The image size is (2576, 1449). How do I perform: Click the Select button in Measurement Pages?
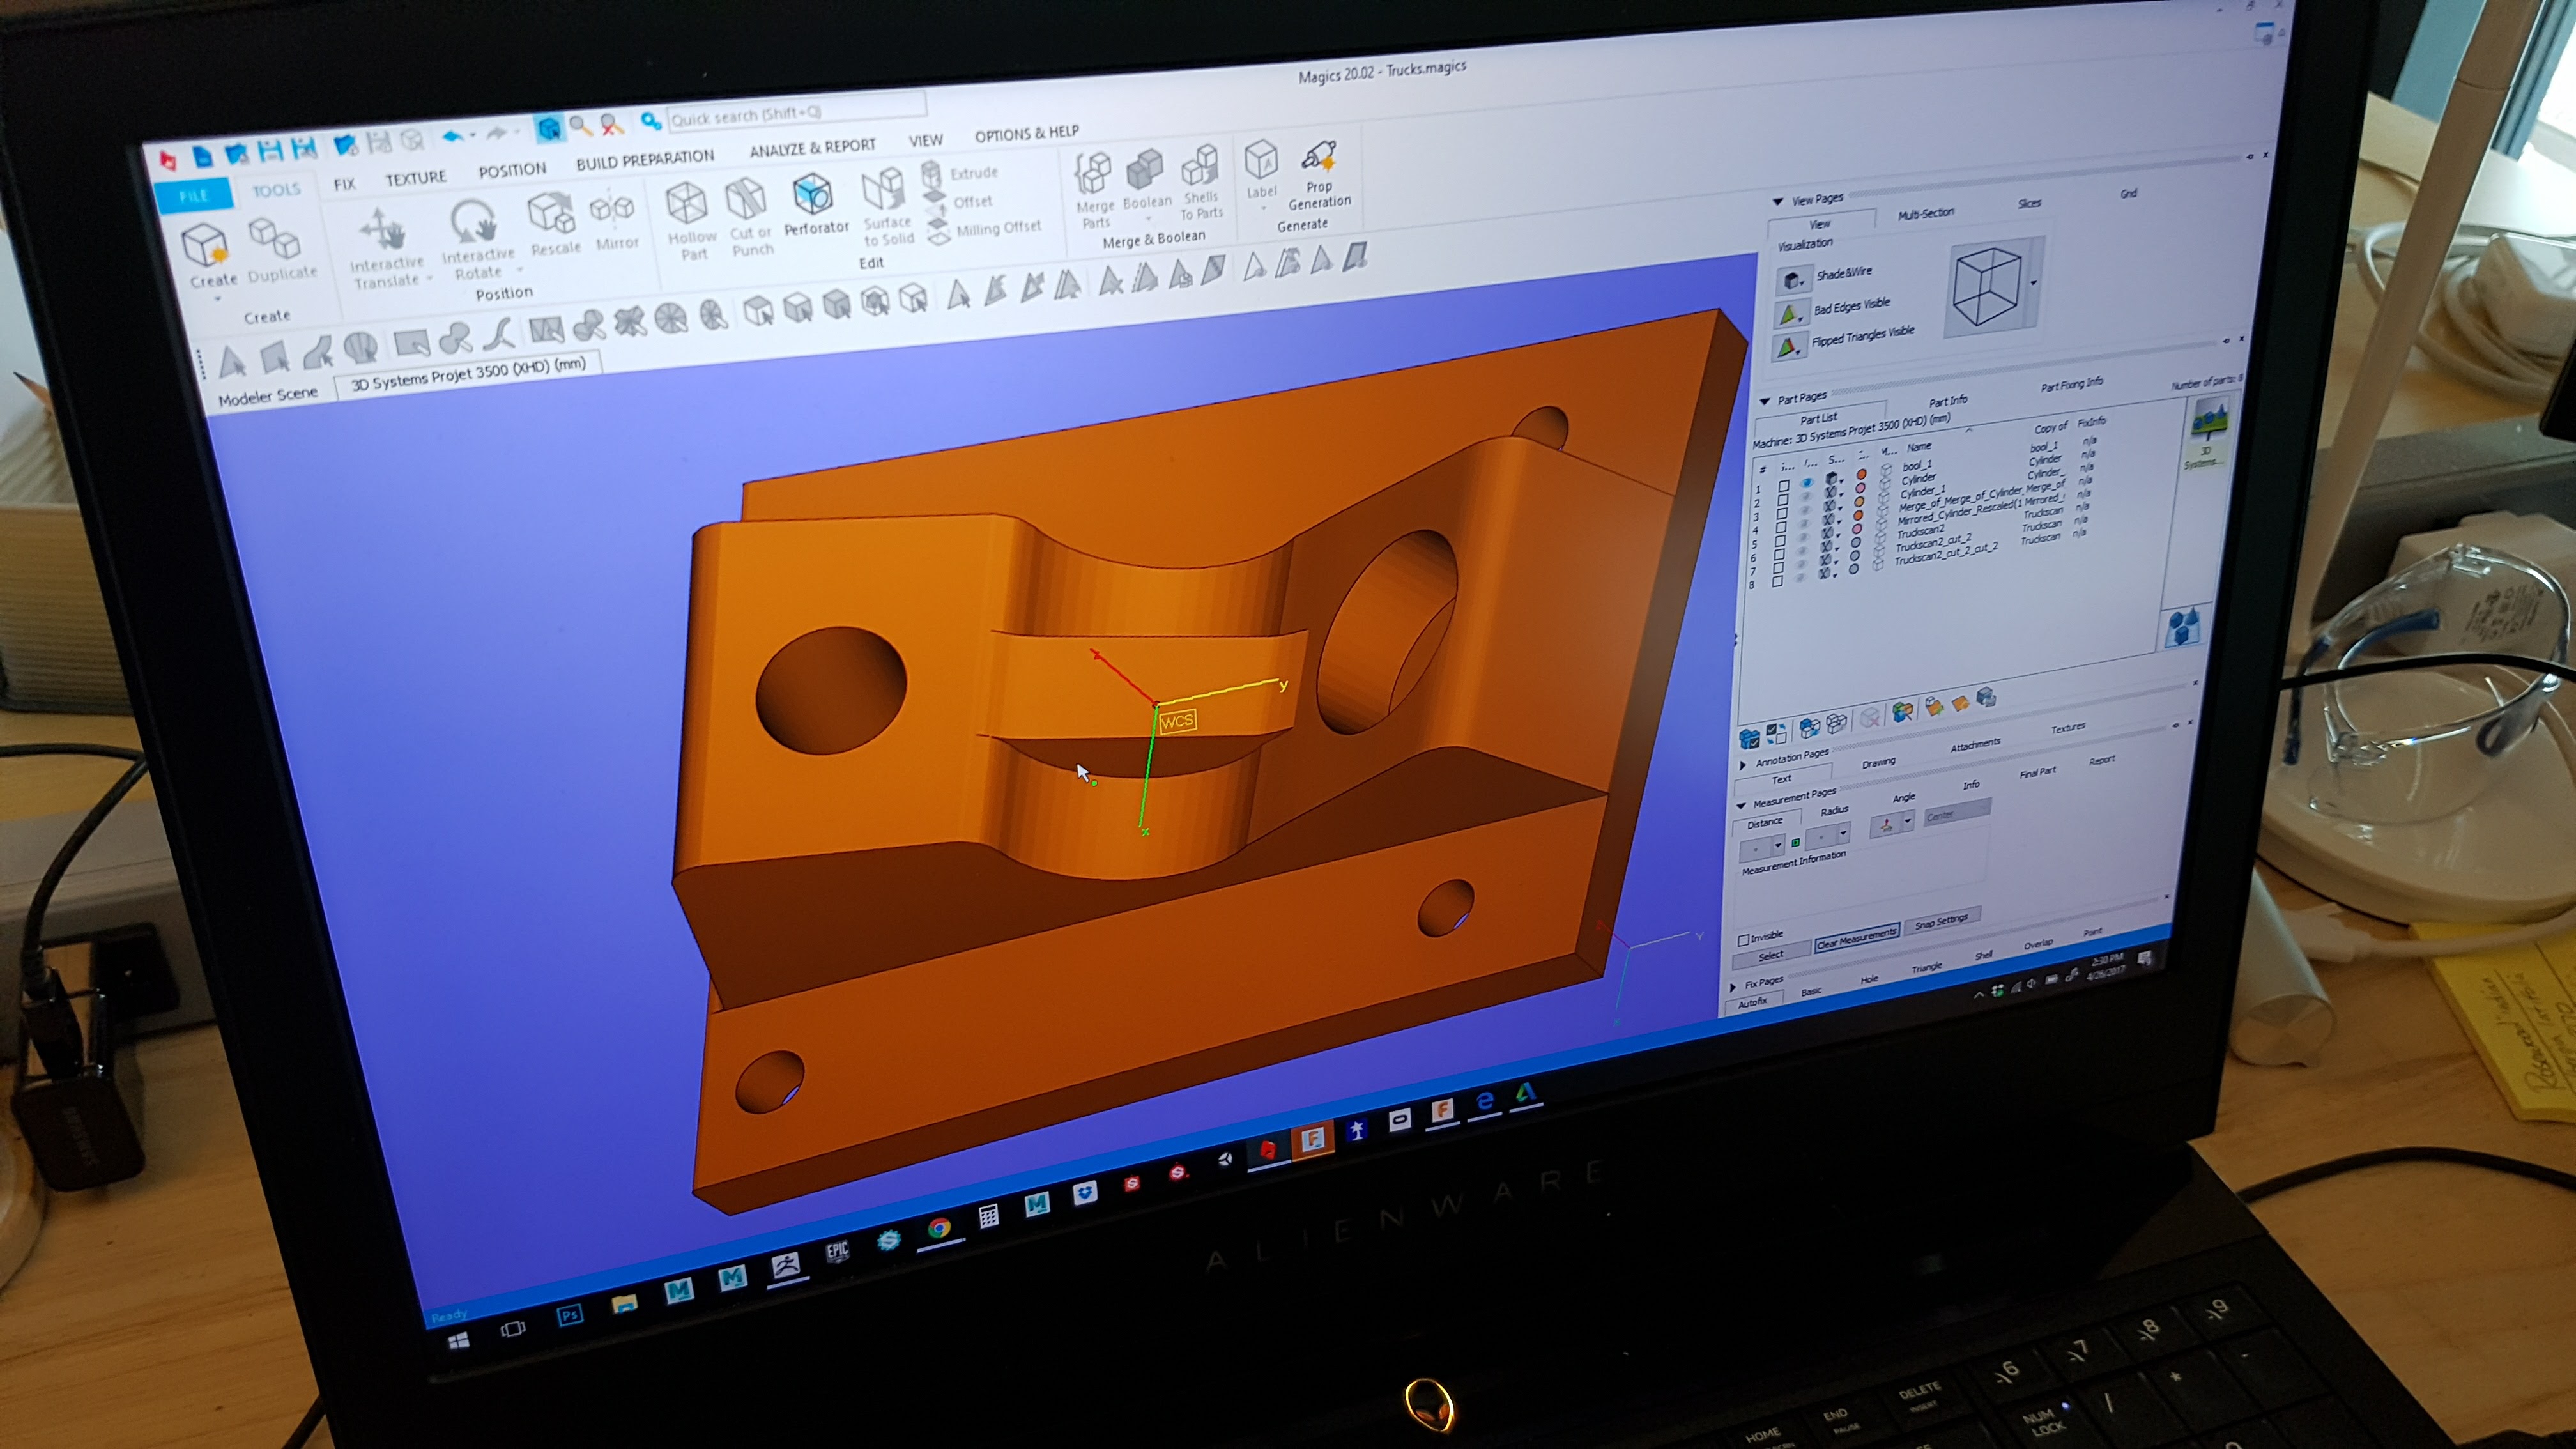[x=1772, y=956]
